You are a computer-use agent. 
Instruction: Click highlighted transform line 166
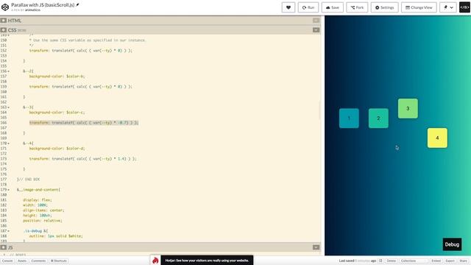point(84,123)
